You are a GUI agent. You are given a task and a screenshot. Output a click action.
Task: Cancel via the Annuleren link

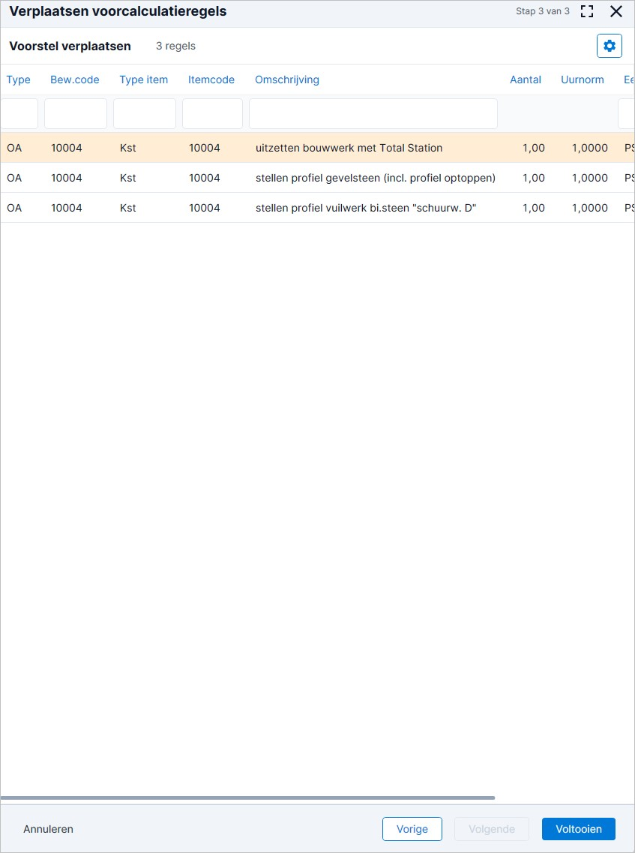(49, 829)
